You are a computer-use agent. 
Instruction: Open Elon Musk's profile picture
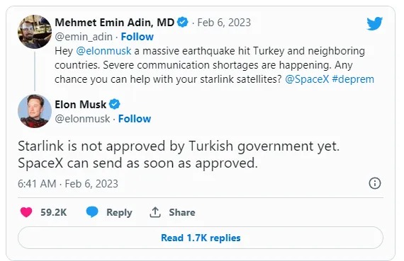pos(35,111)
